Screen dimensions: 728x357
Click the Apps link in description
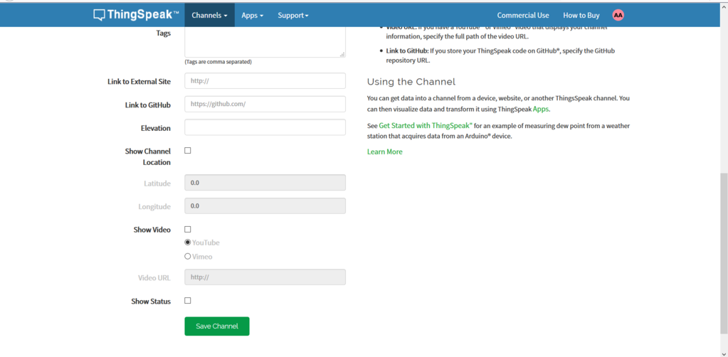(x=541, y=110)
